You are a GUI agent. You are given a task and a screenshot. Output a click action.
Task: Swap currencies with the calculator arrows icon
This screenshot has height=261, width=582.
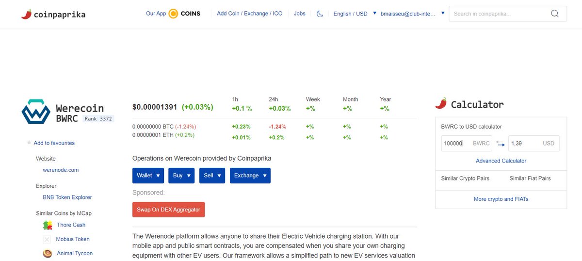coord(500,144)
